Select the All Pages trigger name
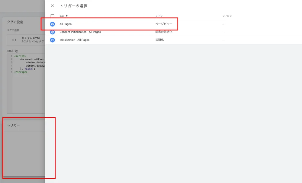302x183 pixels. pos(66,24)
